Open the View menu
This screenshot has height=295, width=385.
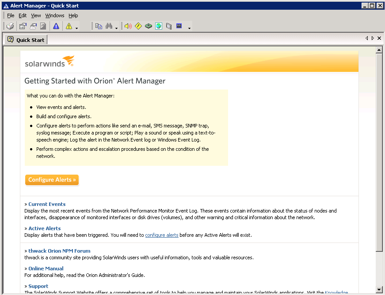36,15
